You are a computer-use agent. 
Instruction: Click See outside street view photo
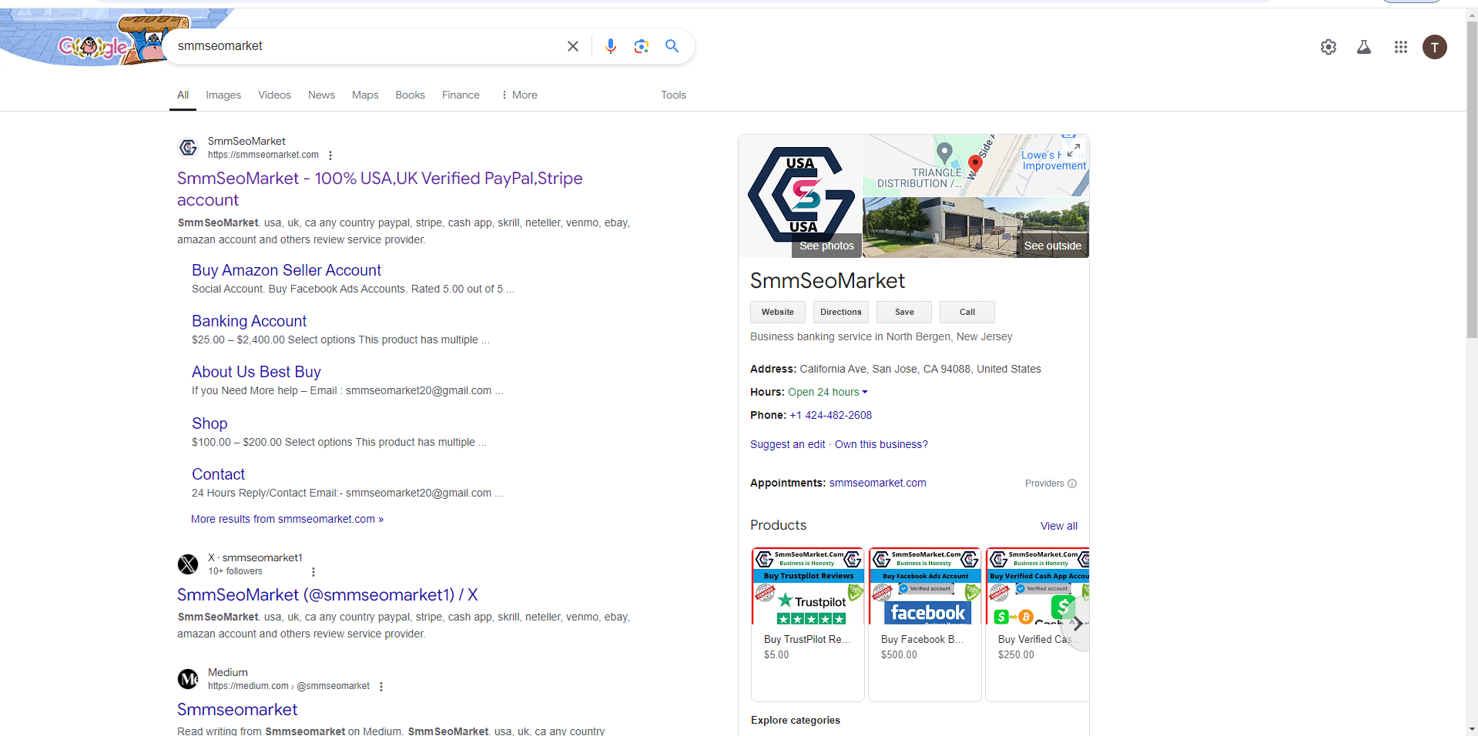(x=1052, y=246)
